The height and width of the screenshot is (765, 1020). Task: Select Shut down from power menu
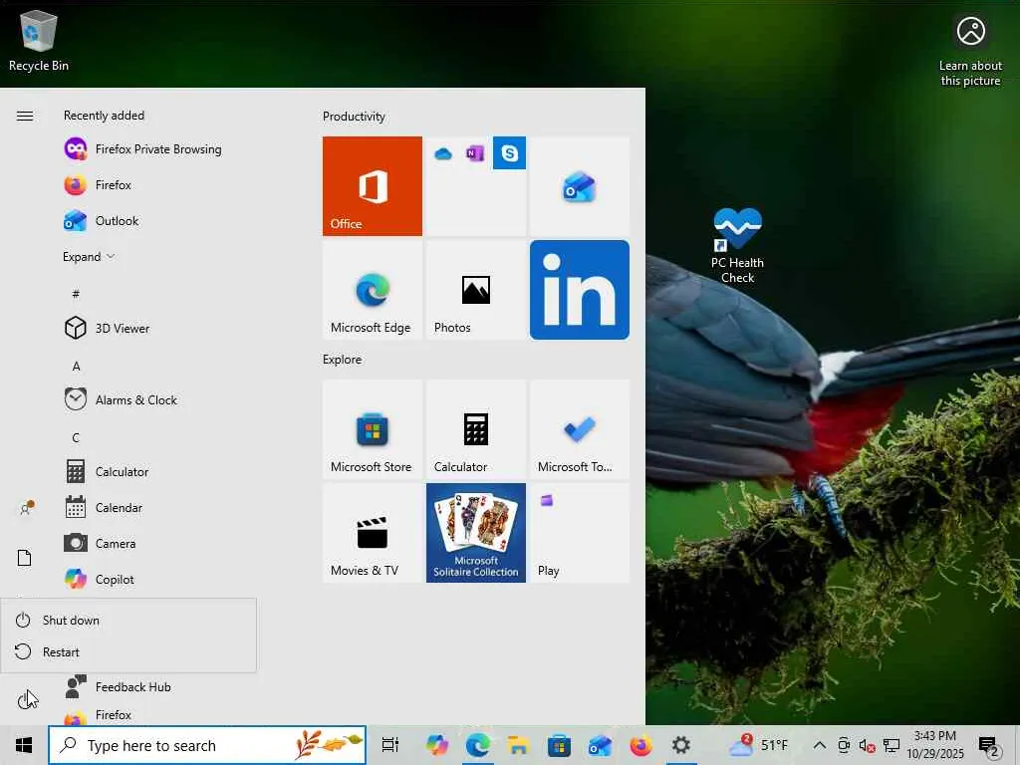click(x=128, y=620)
